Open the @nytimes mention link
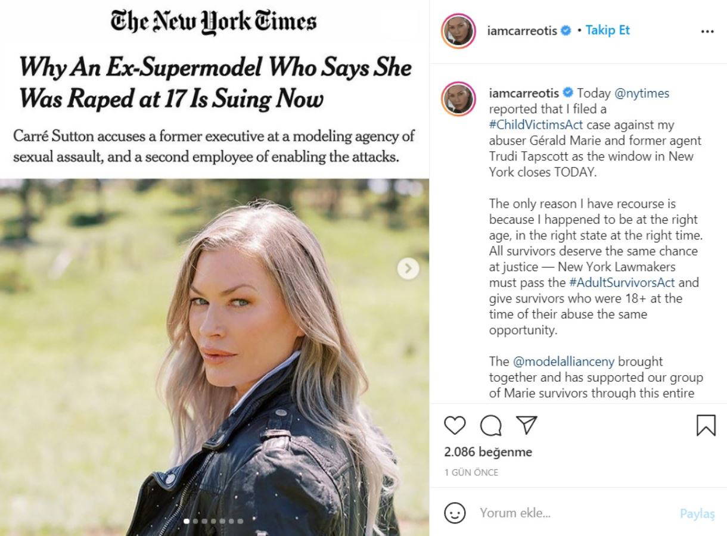 (x=641, y=93)
